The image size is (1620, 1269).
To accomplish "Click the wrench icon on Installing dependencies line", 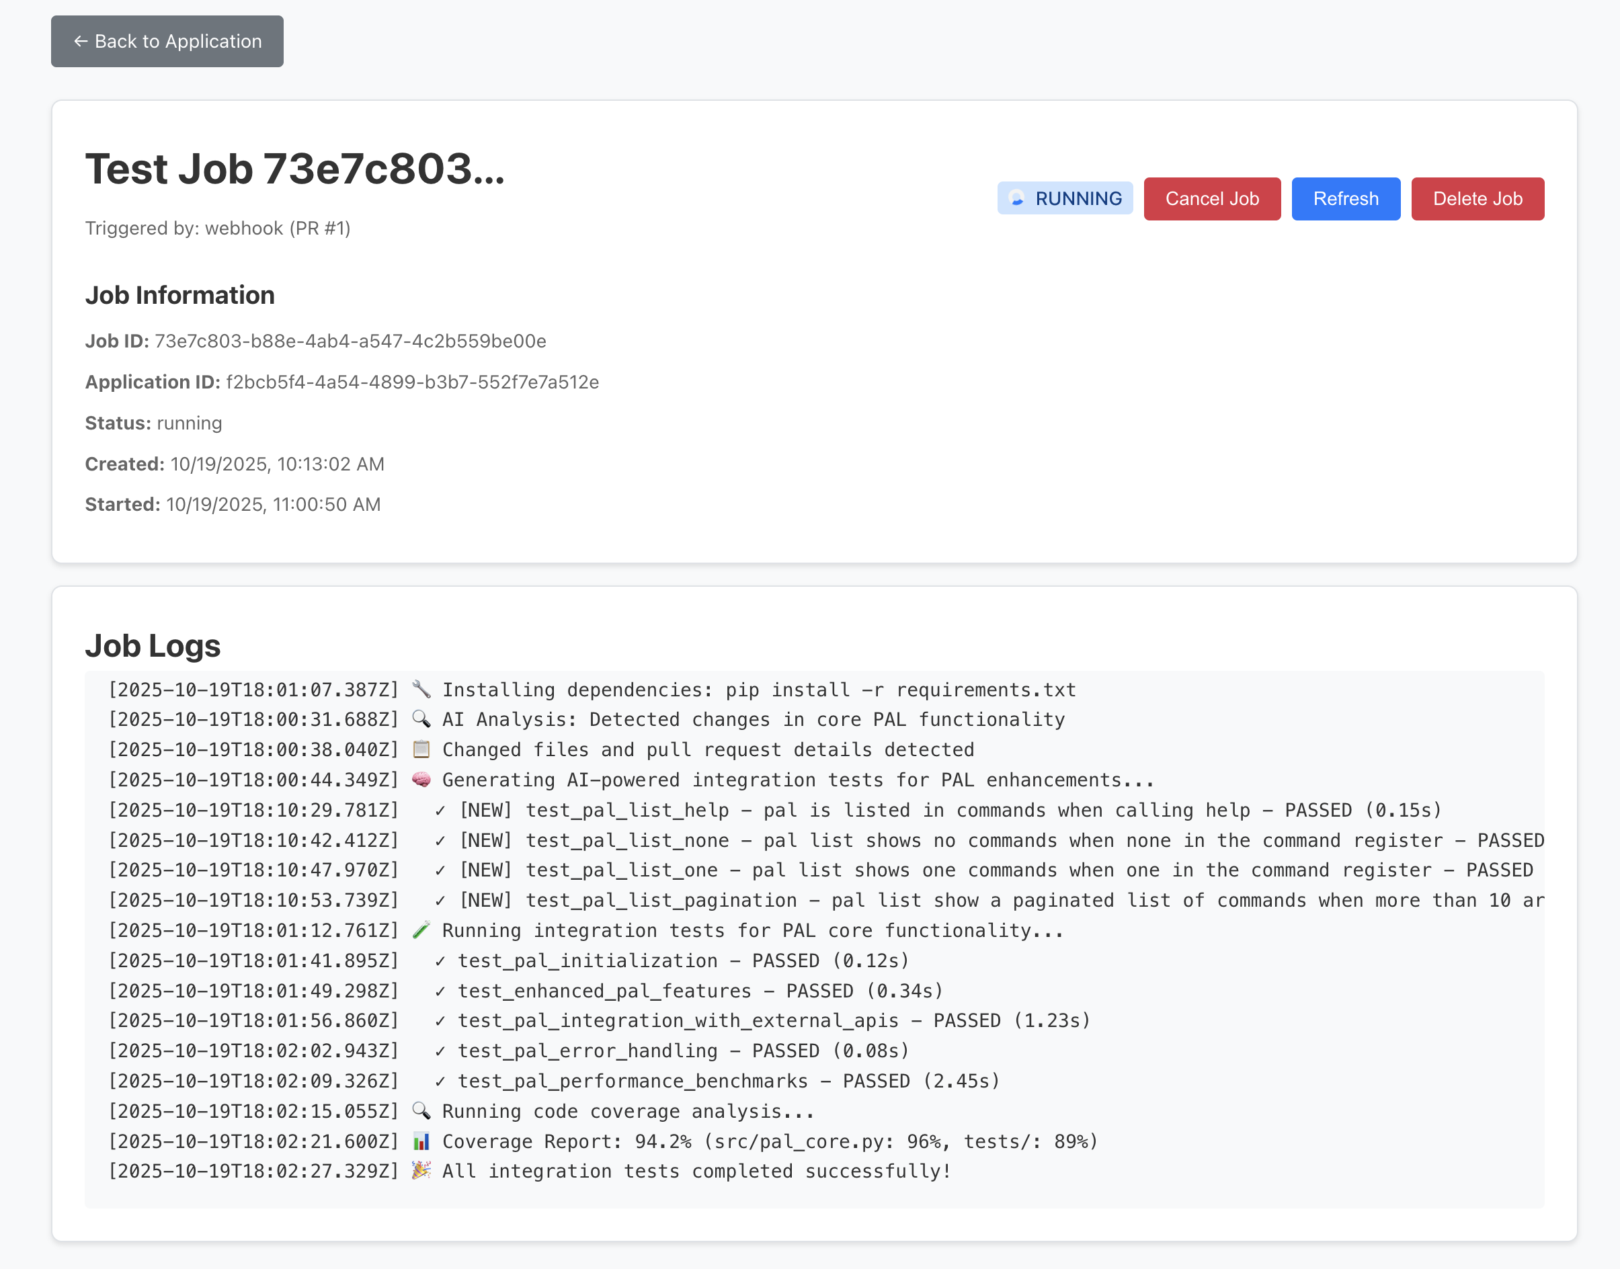I will tap(421, 690).
